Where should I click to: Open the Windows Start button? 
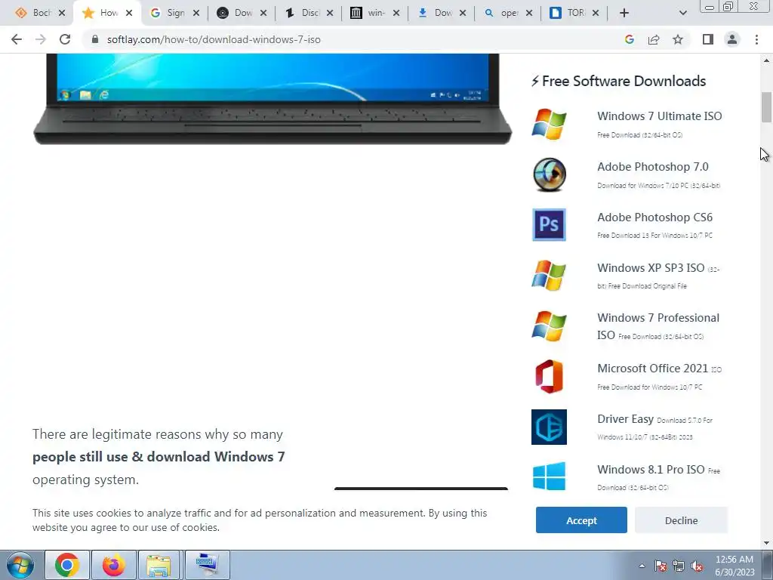click(x=20, y=565)
